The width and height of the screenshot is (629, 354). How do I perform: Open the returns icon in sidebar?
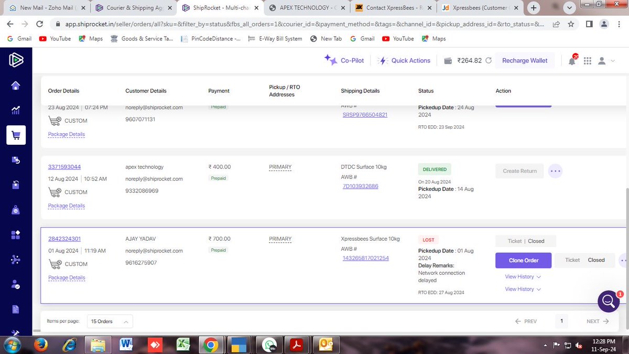(x=16, y=160)
